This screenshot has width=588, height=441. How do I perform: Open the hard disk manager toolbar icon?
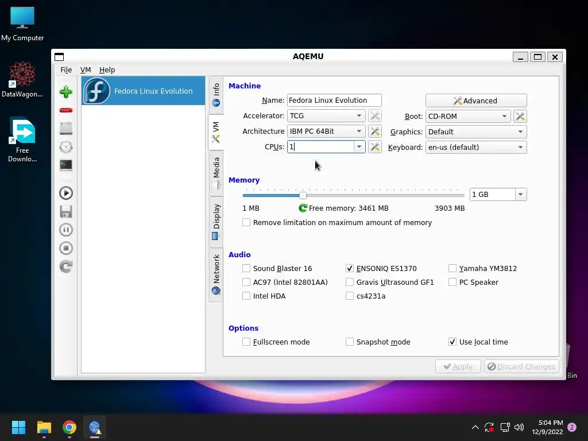click(x=66, y=129)
